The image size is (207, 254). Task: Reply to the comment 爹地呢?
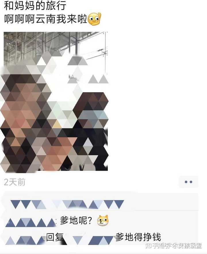tap(76, 220)
